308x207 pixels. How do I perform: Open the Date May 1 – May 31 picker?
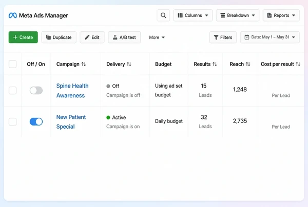point(270,37)
